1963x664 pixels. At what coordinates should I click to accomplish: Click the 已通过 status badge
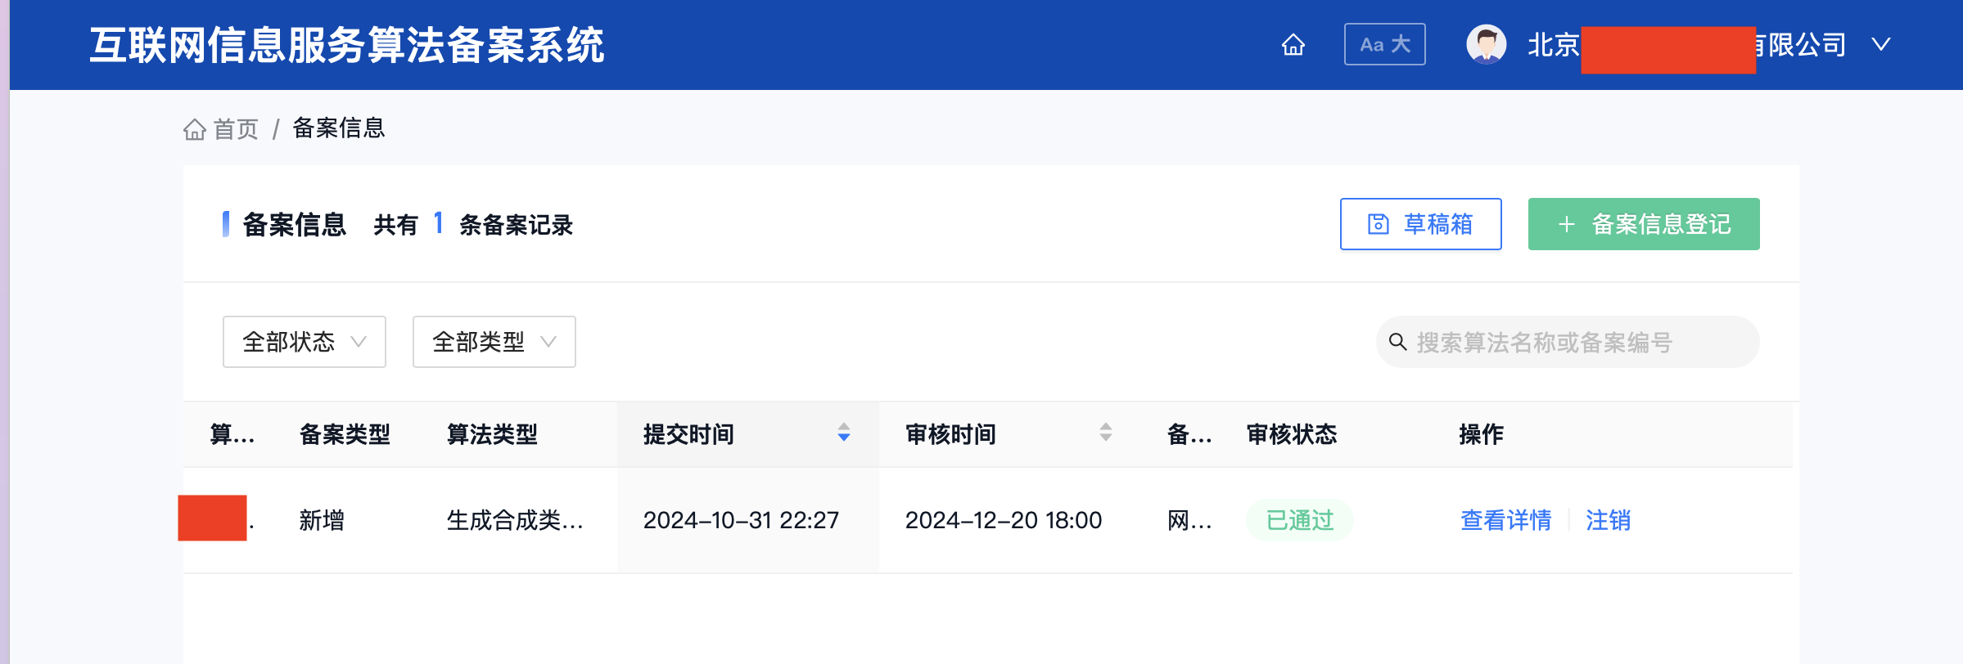(x=1299, y=520)
